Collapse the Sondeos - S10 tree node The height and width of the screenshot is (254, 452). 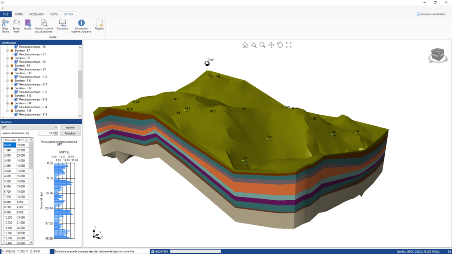(x=7, y=73)
